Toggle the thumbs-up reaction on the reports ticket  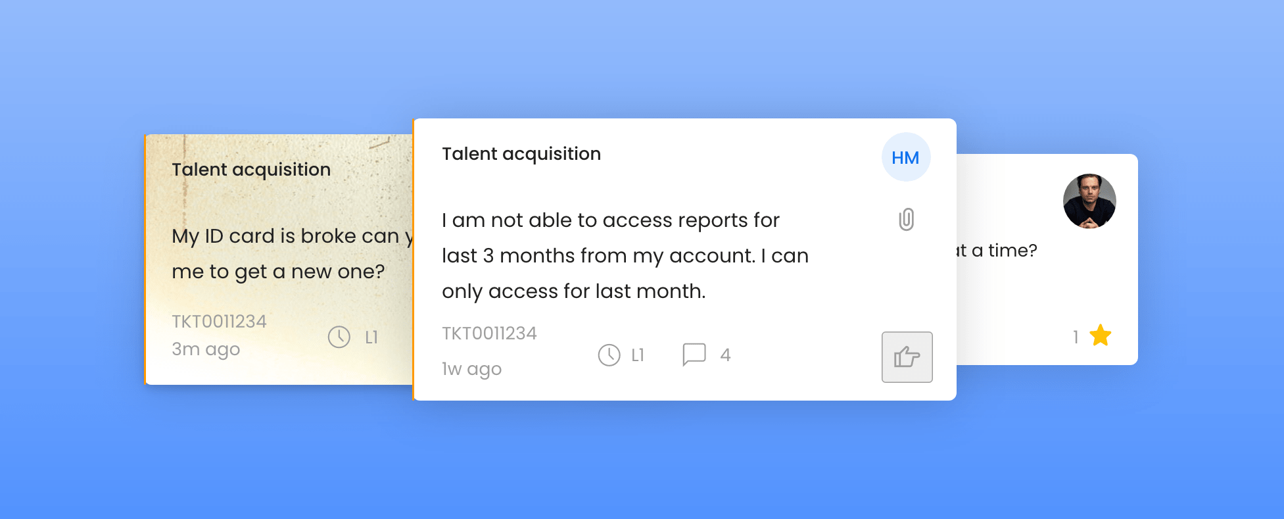click(907, 357)
